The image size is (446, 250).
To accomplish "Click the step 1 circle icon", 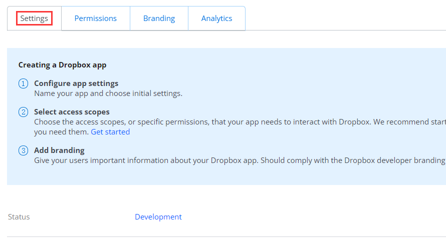I will point(23,83).
